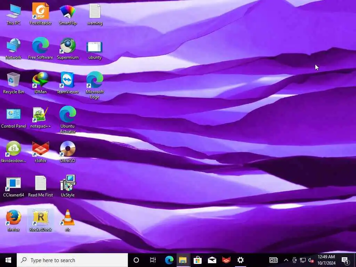Open r3dfox from the taskbar
This screenshot has height=267, width=356.
tap(226, 260)
